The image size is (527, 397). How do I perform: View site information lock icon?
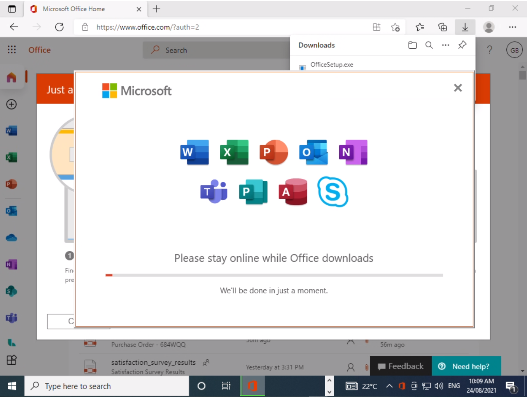(85, 27)
